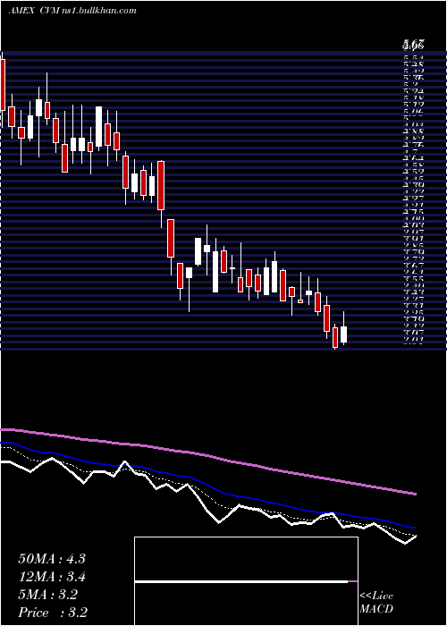Click the last white candlestick on chart
Screen dimensions: 447x626
[x=343, y=330]
